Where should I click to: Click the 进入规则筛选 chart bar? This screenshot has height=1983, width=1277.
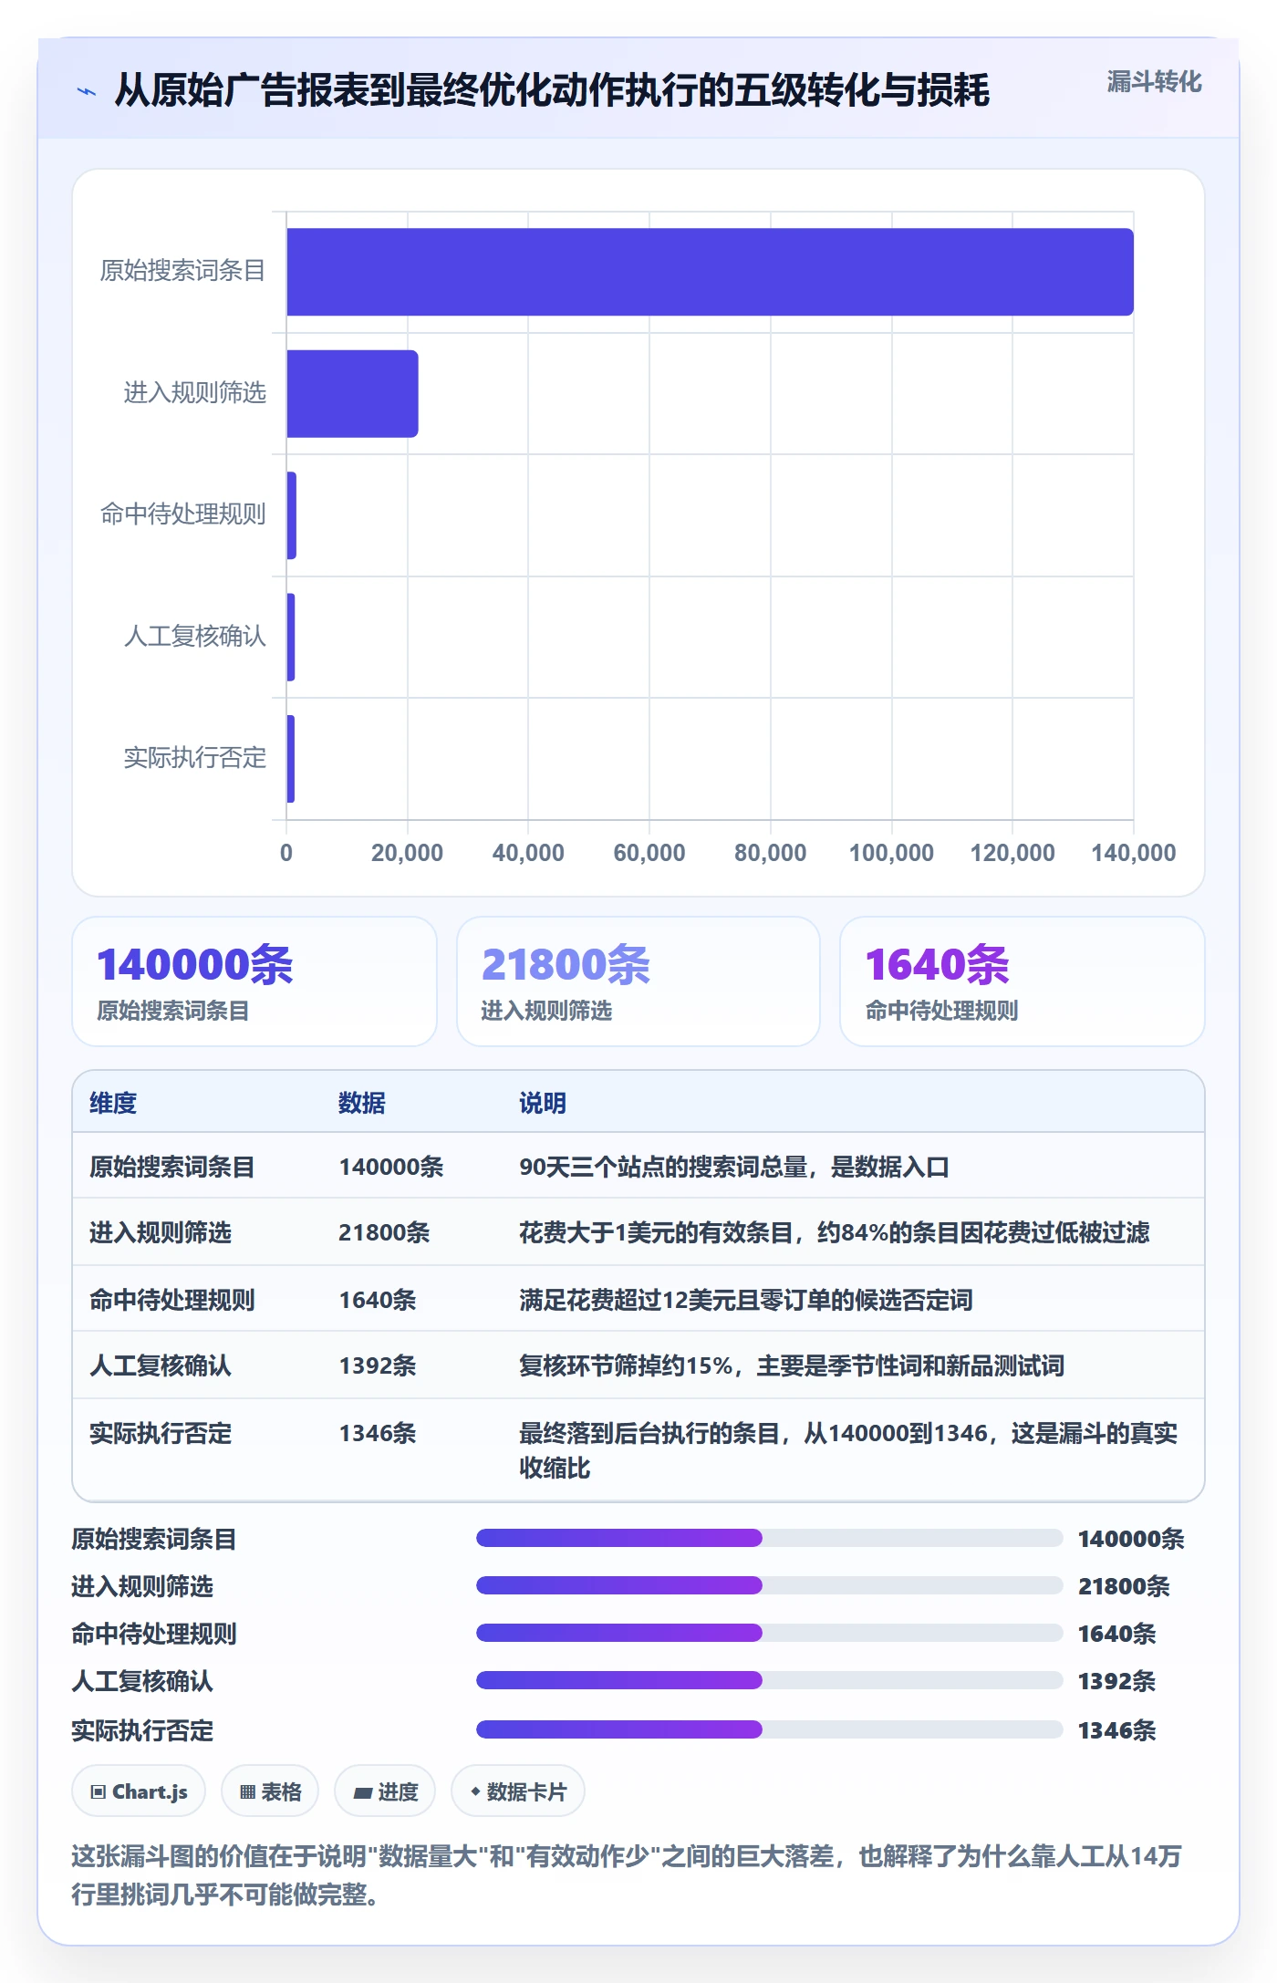[352, 394]
